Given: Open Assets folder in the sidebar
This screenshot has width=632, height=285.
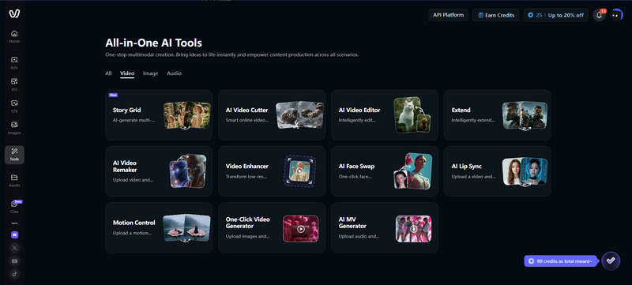Looking at the screenshot, I should coord(14,181).
